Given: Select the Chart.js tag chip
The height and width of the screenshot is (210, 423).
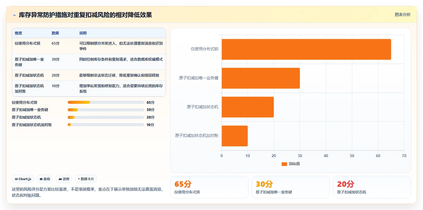Looking at the screenshot, I should pos(23,179).
